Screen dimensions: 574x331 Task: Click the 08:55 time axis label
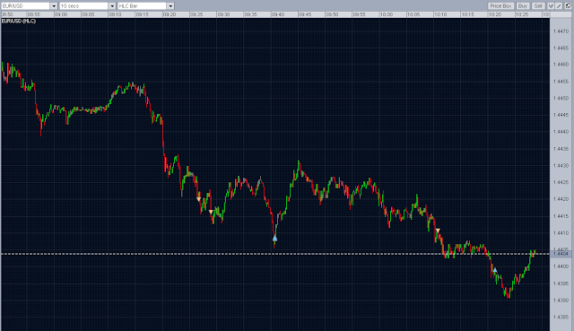34,14
